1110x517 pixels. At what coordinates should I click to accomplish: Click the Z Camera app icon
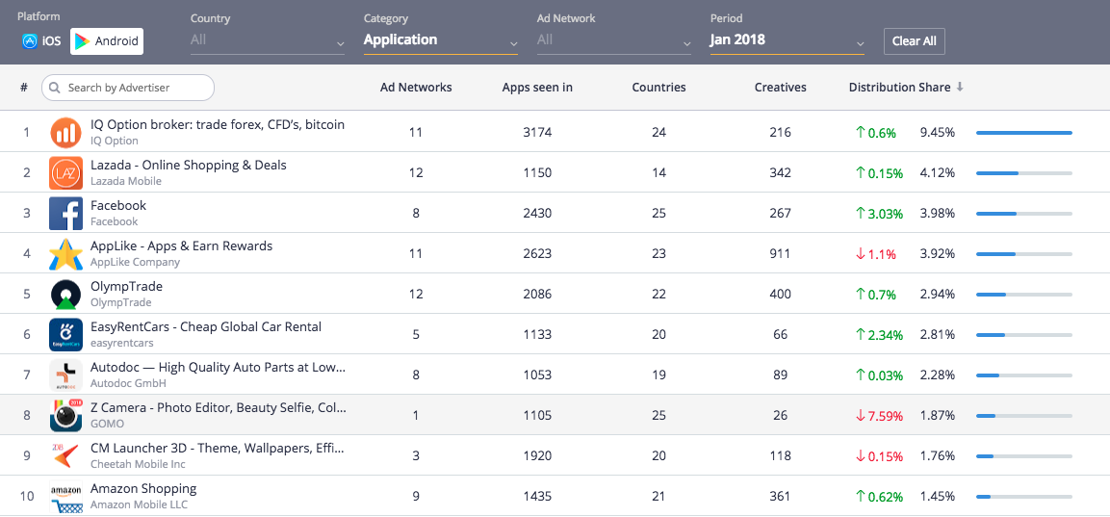[x=65, y=415]
